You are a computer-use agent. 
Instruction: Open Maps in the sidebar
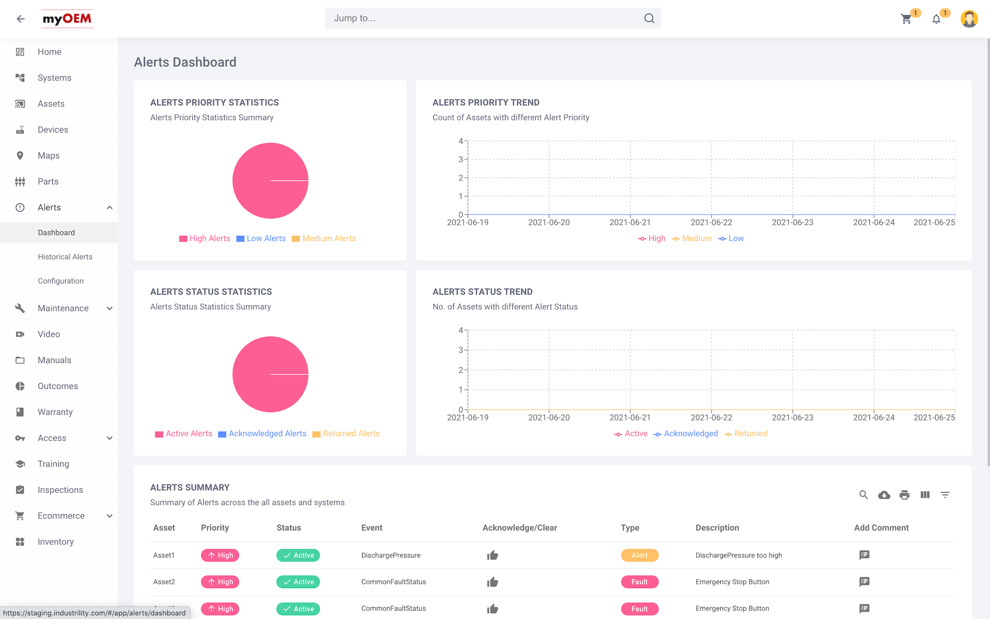click(59, 156)
